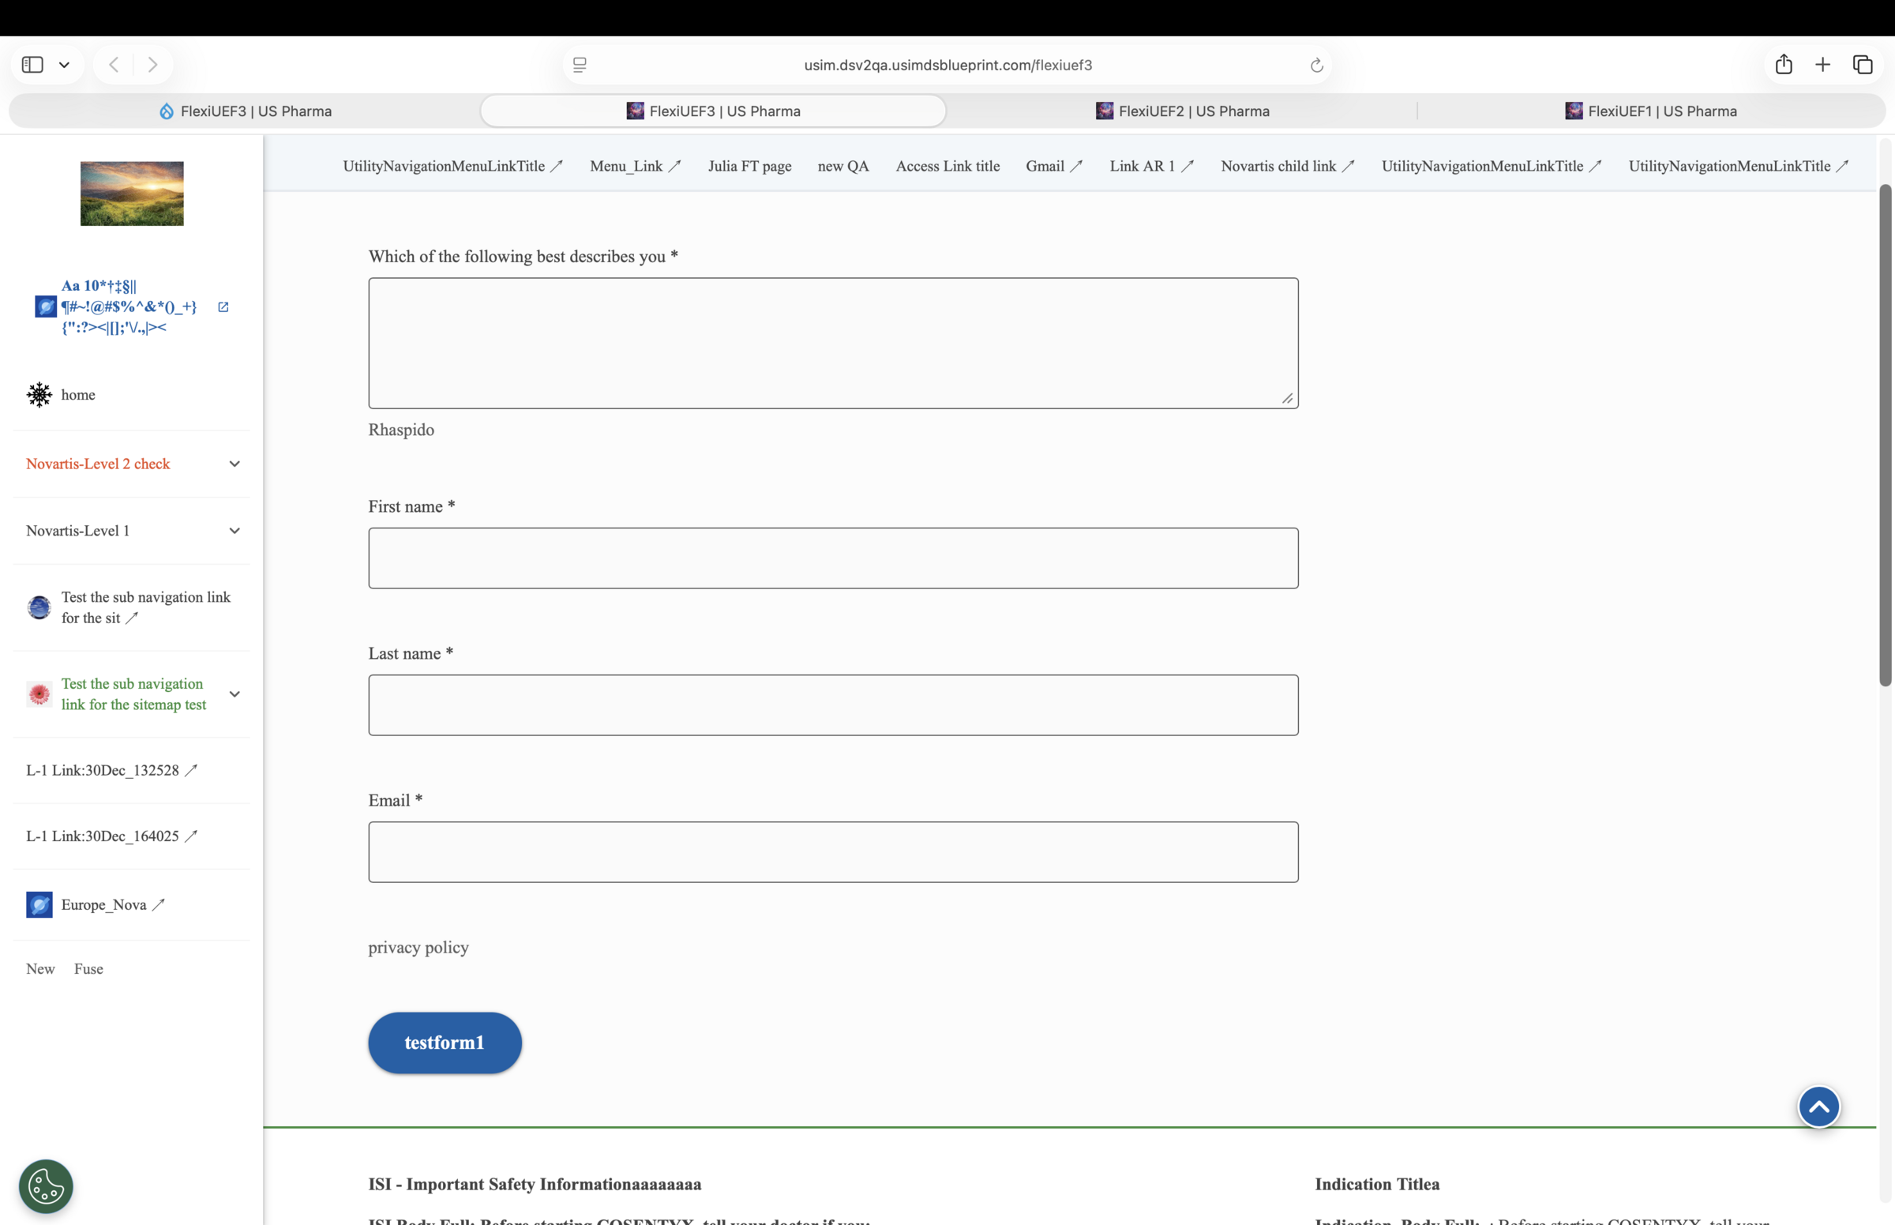Viewport: 1895px width, 1225px height.
Task: Open Safari sidebar panel button
Action: coord(32,65)
